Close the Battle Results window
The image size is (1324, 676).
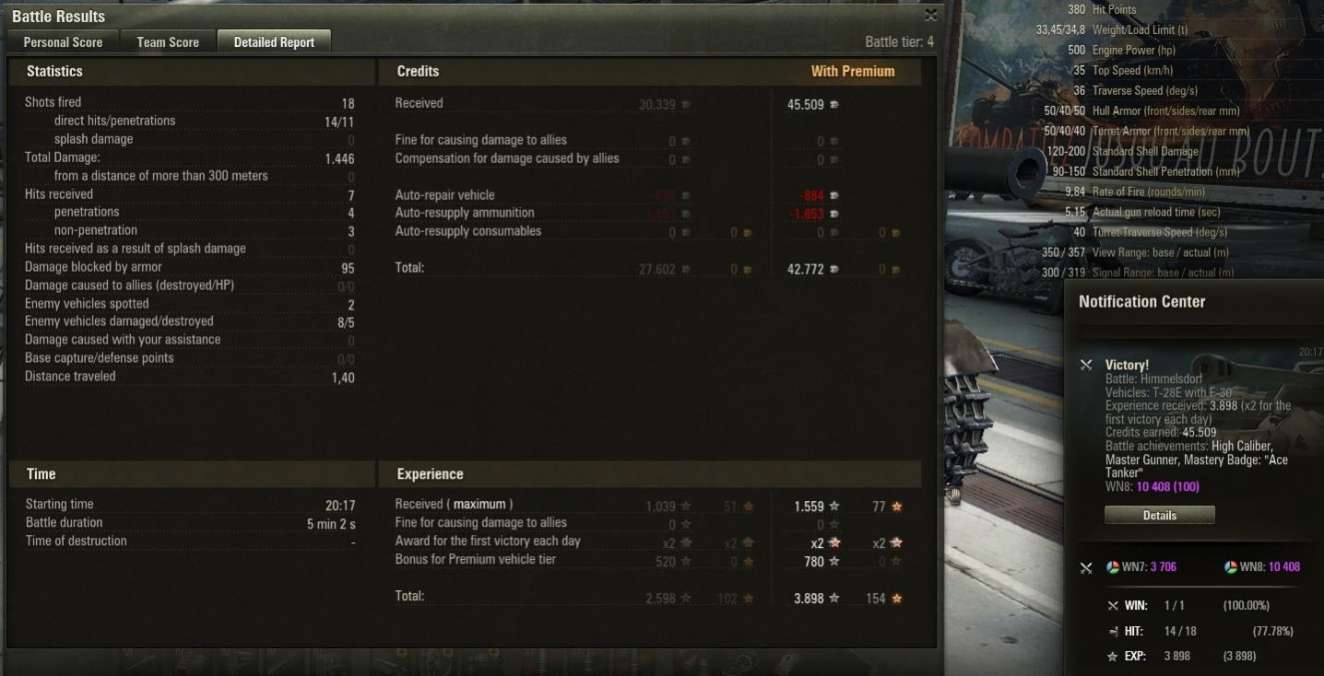pyautogui.click(x=930, y=15)
